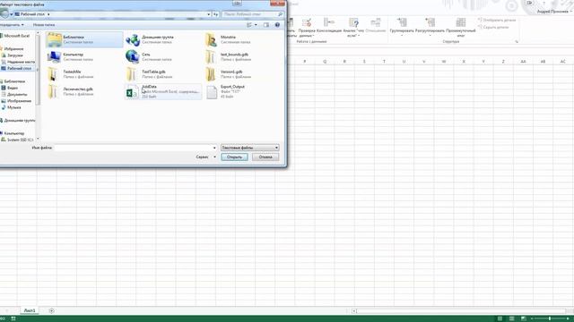This screenshot has width=574, height=322.
Task: Click the file name input field
Action: (134, 148)
